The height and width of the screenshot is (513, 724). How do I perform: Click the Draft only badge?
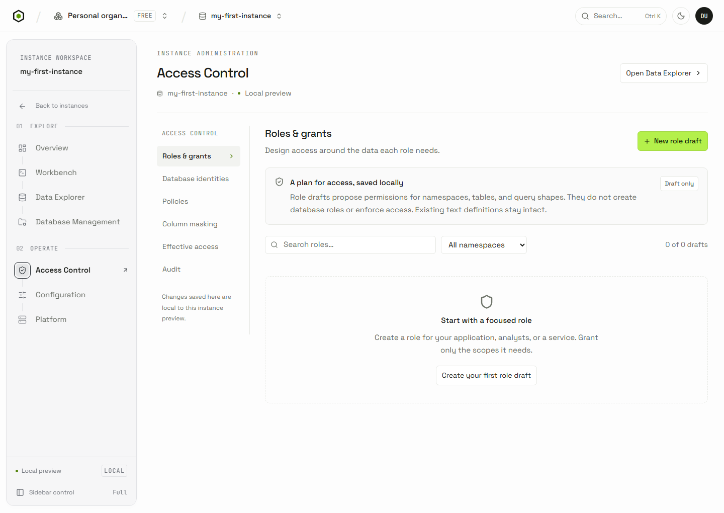679,184
